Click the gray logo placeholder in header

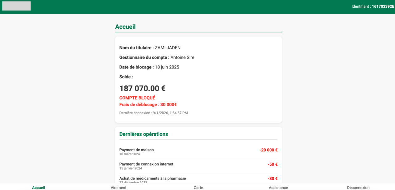[x=16, y=6]
